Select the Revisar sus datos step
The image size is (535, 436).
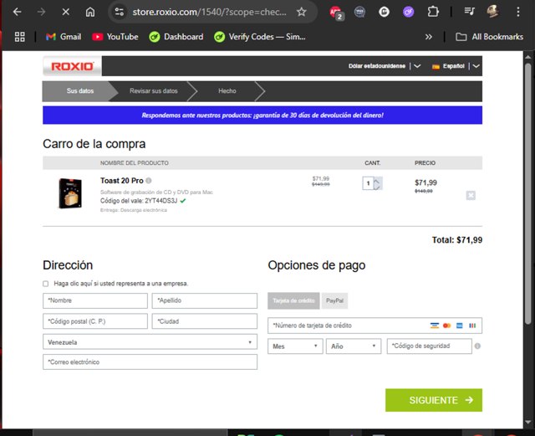[154, 91]
